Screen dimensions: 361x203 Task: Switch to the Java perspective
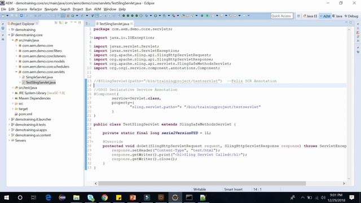(x=337, y=16)
